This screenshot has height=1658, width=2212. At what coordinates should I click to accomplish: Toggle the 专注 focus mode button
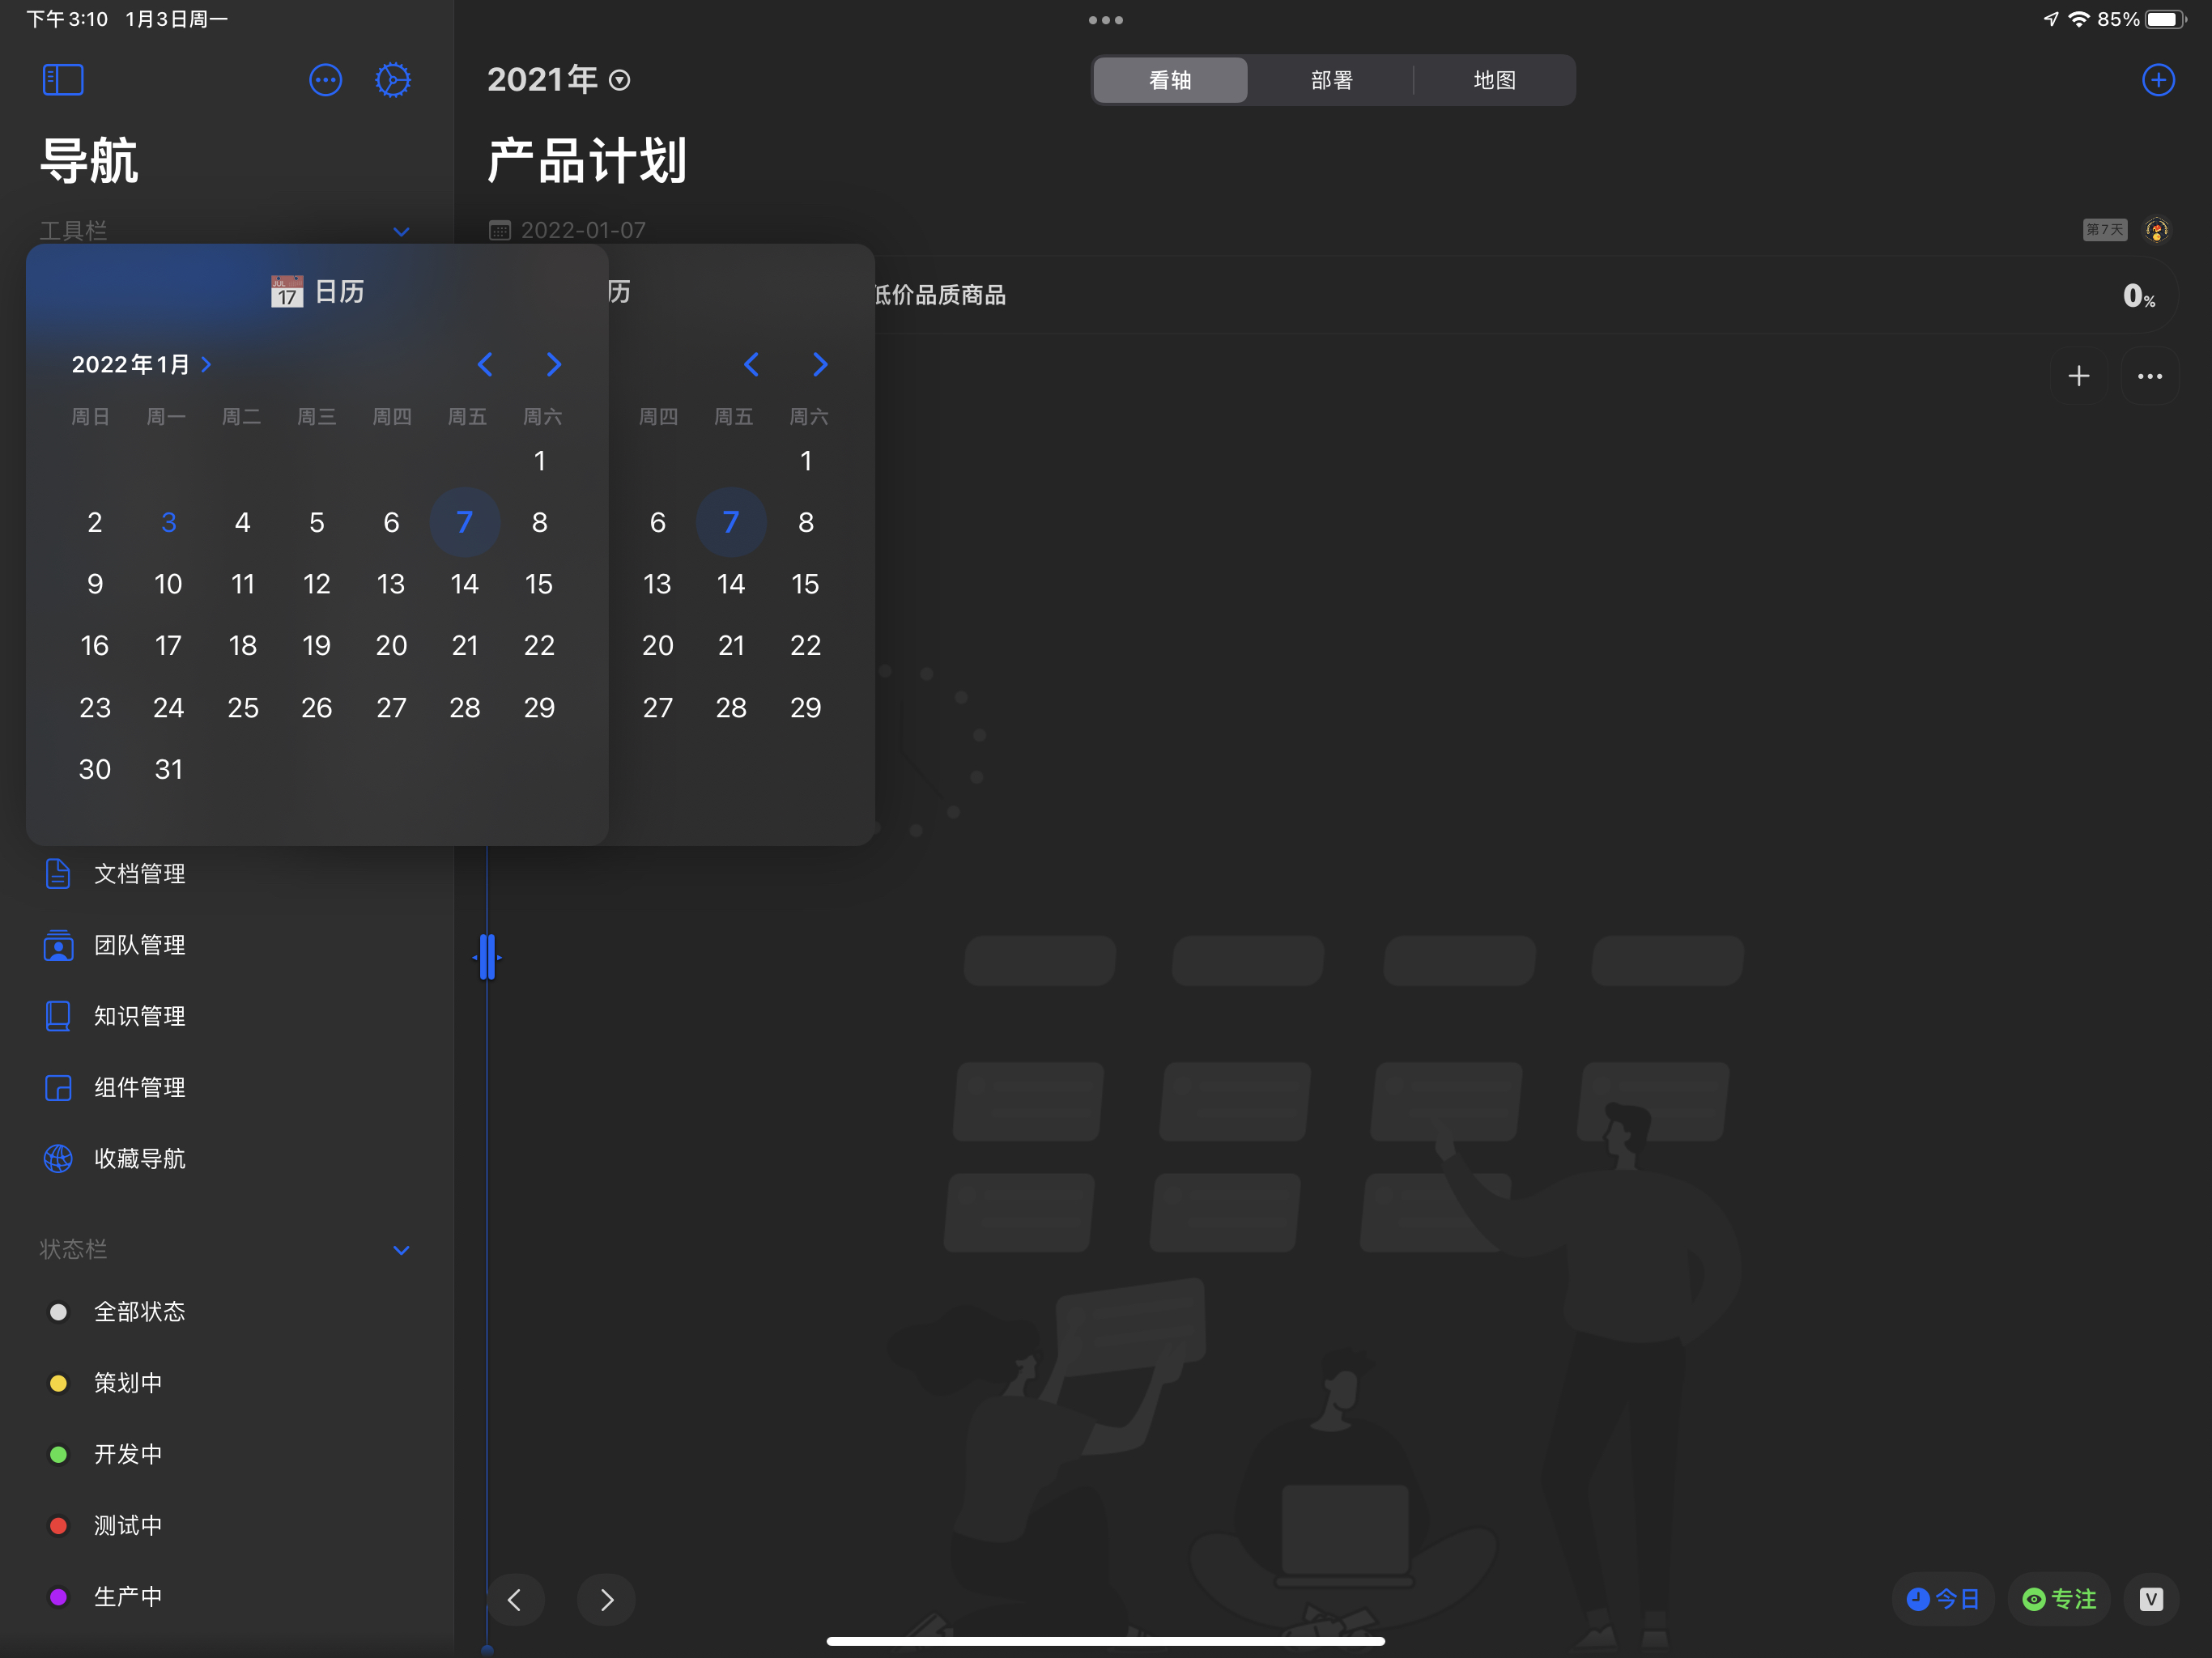point(2059,1599)
